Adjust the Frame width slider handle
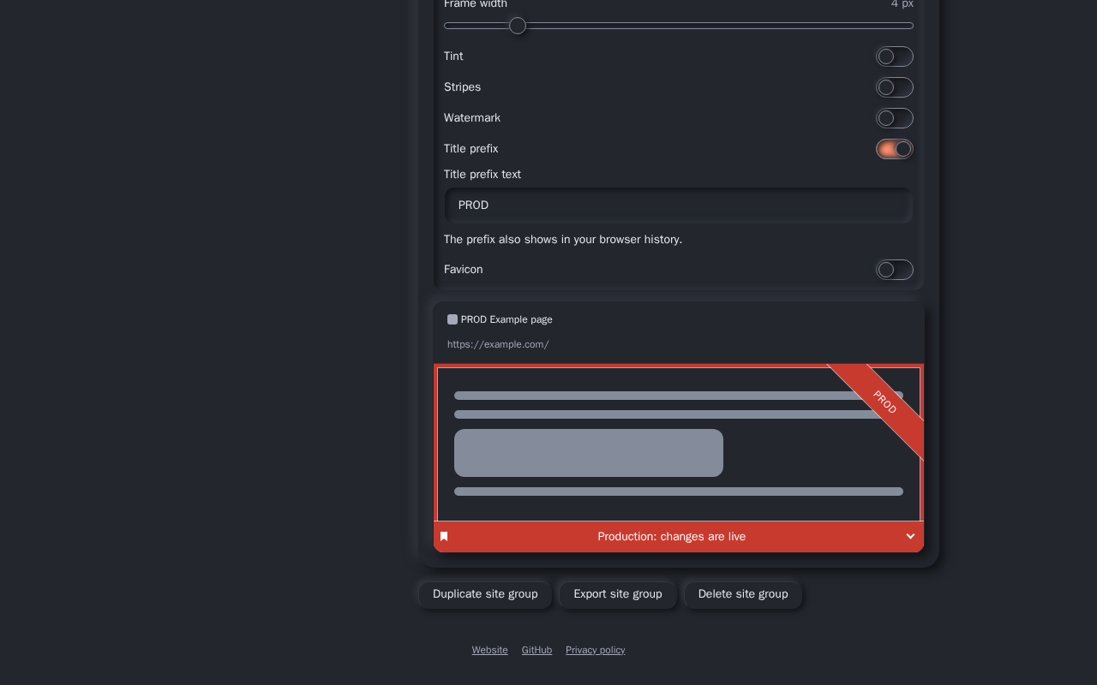The width and height of the screenshot is (1097, 685). 518,26
